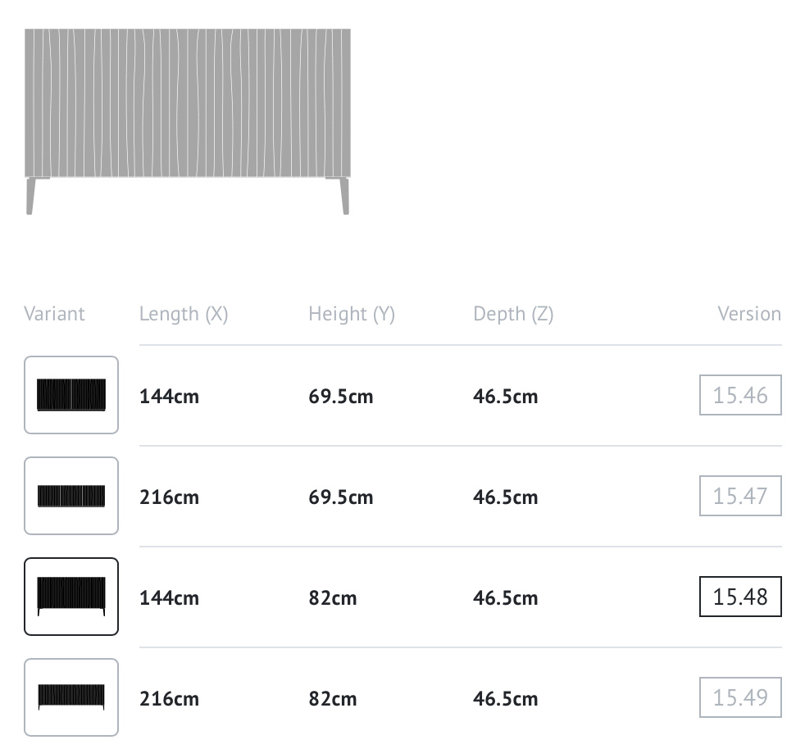Image resolution: width=805 pixels, height=749 pixels.
Task: Click version 15.47 button
Action: pos(739,496)
